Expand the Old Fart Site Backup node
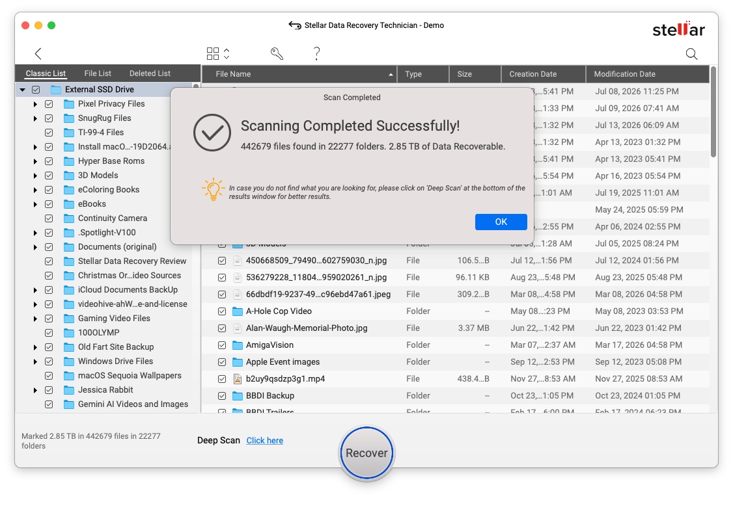The width and height of the screenshot is (733, 511). tap(35, 348)
